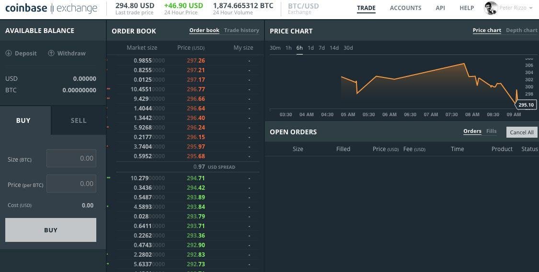Viewport: 539px width, 272px height.
Task: Open the Peter Rizzo account dropdown
Action: [x=516, y=8]
